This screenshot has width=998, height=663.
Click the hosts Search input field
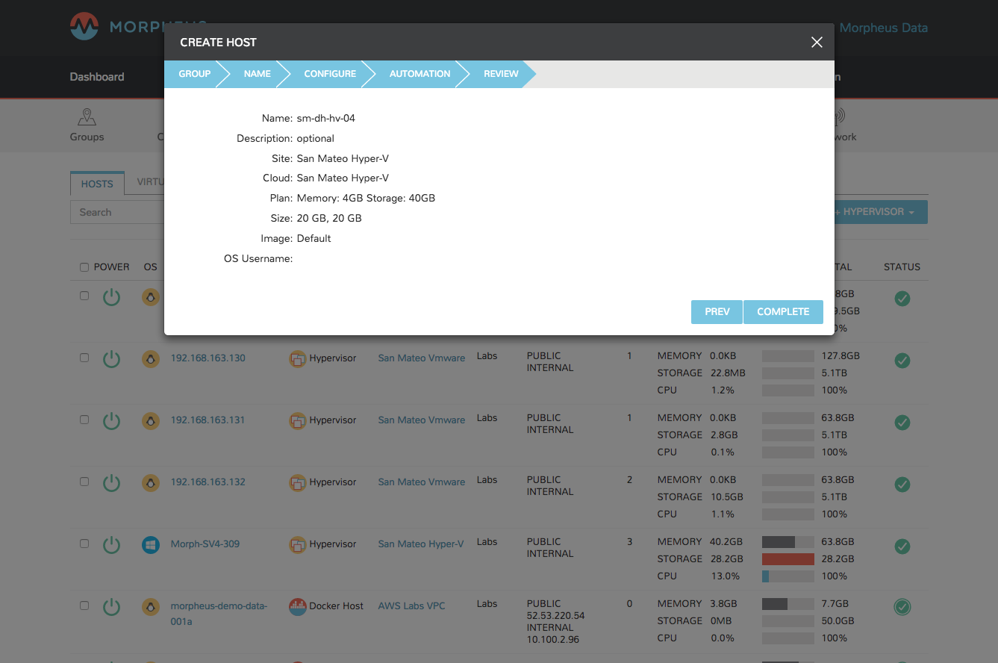pos(117,212)
